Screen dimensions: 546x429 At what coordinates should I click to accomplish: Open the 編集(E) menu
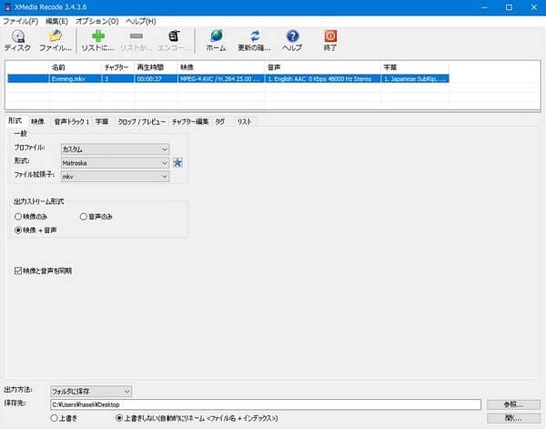[56, 21]
